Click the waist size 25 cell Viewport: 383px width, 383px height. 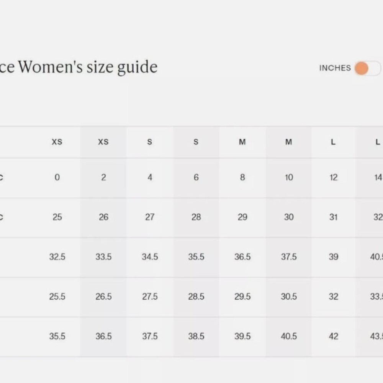(57, 217)
